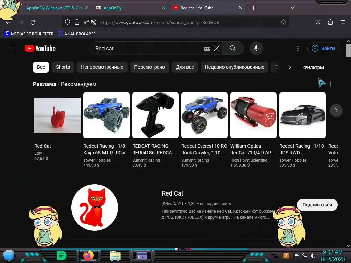This screenshot has height=263, width=351.
Task: Open the Redcat Everest 10 RC crawler image
Action: pyautogui.click(x=204, y=115)
